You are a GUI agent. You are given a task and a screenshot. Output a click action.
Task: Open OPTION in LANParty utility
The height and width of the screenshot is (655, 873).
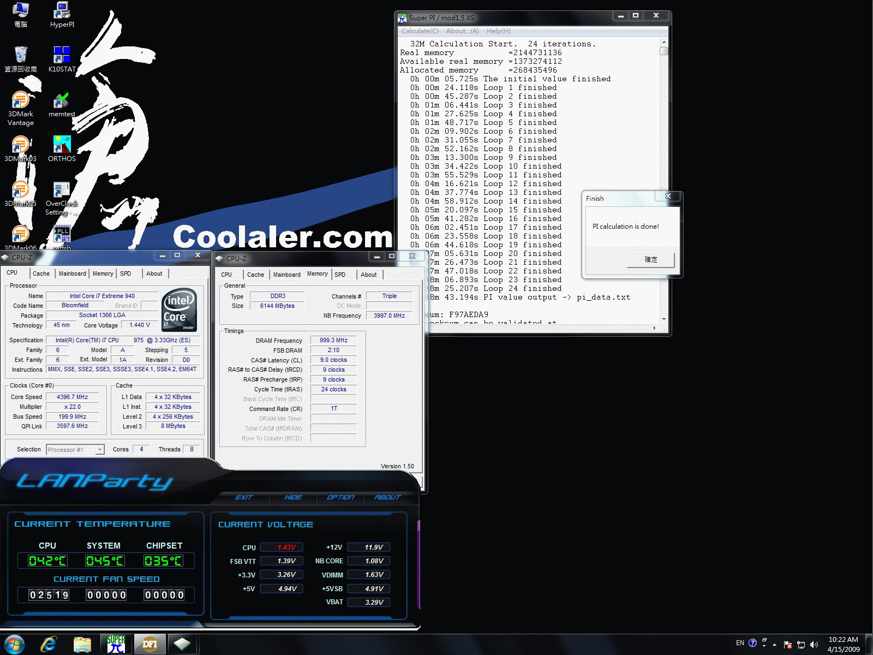click(340, 497)
